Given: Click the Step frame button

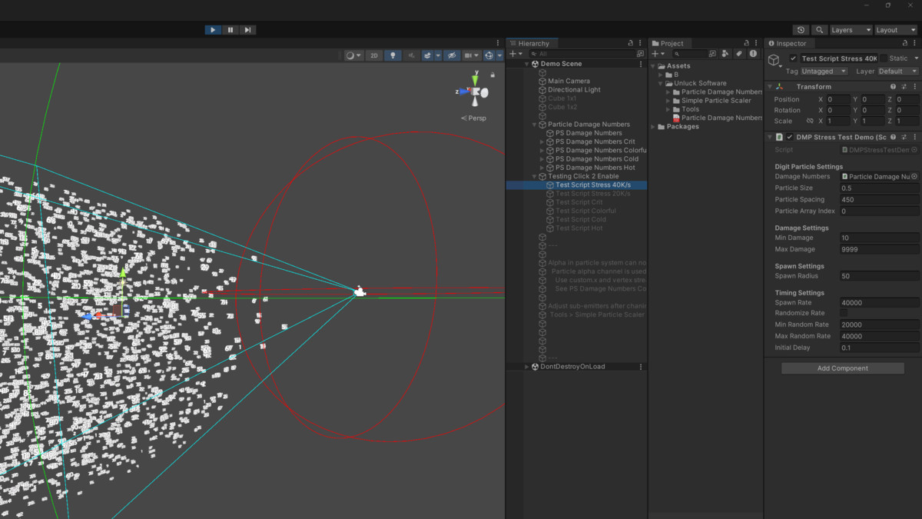Looking at the screenshot, I should point(247,30).
